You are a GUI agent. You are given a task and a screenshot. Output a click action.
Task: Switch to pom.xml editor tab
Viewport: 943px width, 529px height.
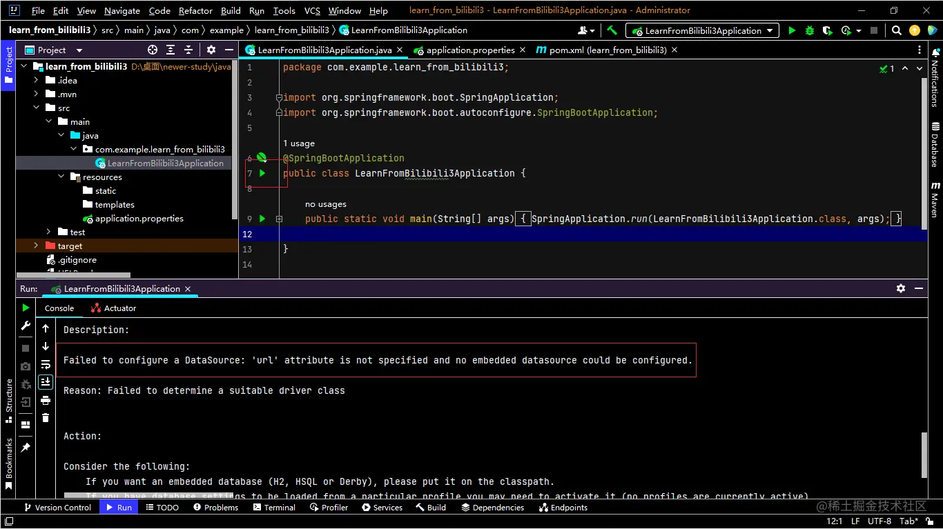click(x=607, y=50)
